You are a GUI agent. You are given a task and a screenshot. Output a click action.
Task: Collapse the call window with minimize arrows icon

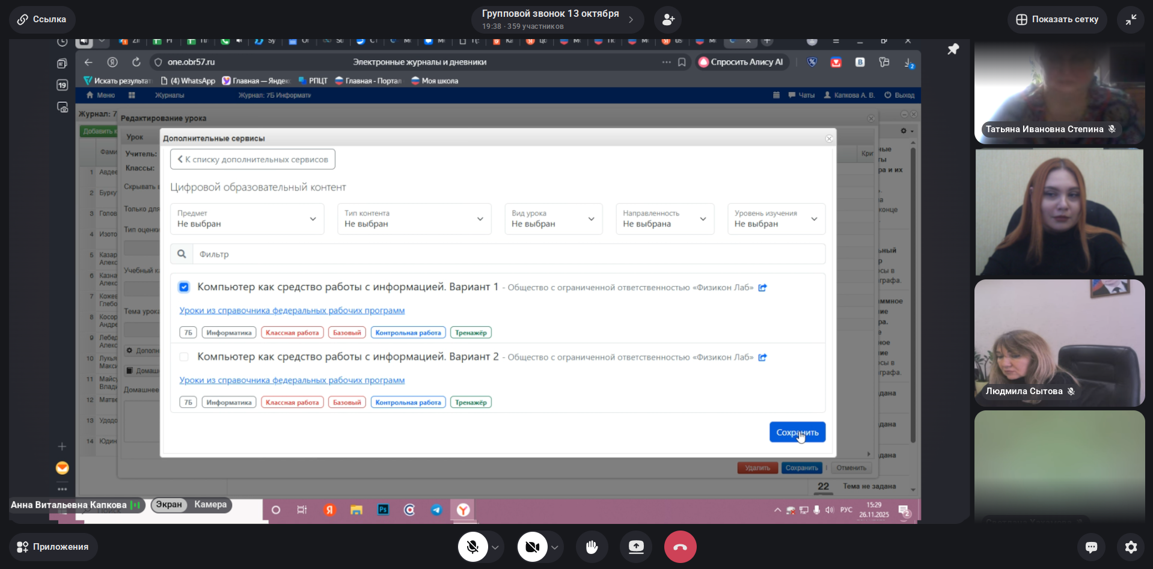coord(1131,20)
